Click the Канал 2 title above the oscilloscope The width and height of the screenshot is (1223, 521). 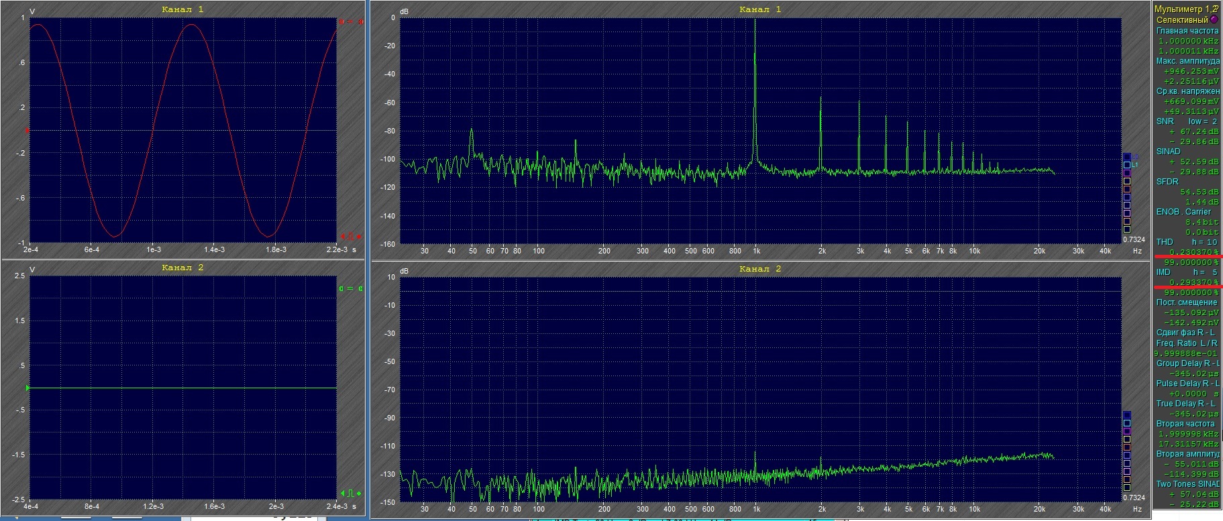[182, 268]
